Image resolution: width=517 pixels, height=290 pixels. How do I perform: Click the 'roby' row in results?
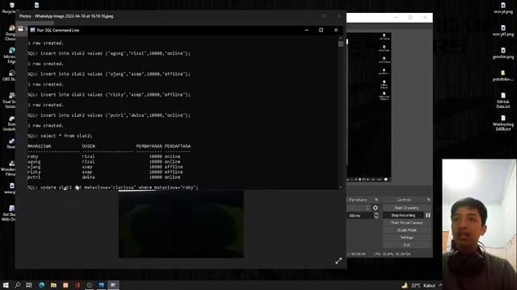[104, 156]
